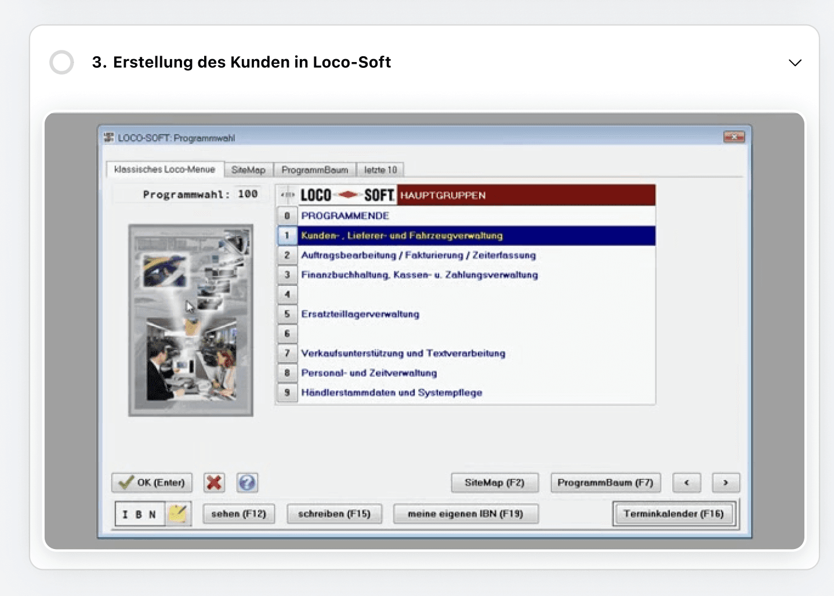834x596 pixels.
Task: Open the SiteMap tab
Action: click(x=248, y=170)
